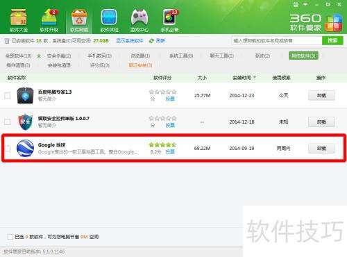Click the 8.2 star rating of Google 地球
This screenshot has height=257, width=347.
coord(162,145)
